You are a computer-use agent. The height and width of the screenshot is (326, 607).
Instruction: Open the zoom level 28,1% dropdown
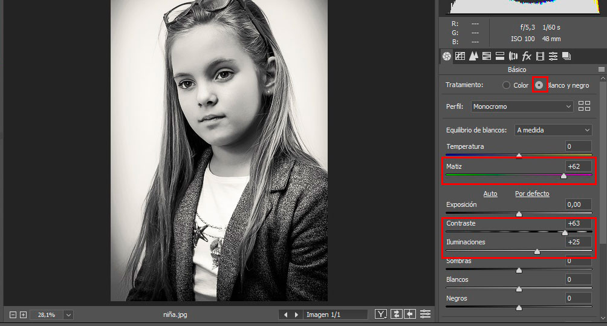pos(68,315)
